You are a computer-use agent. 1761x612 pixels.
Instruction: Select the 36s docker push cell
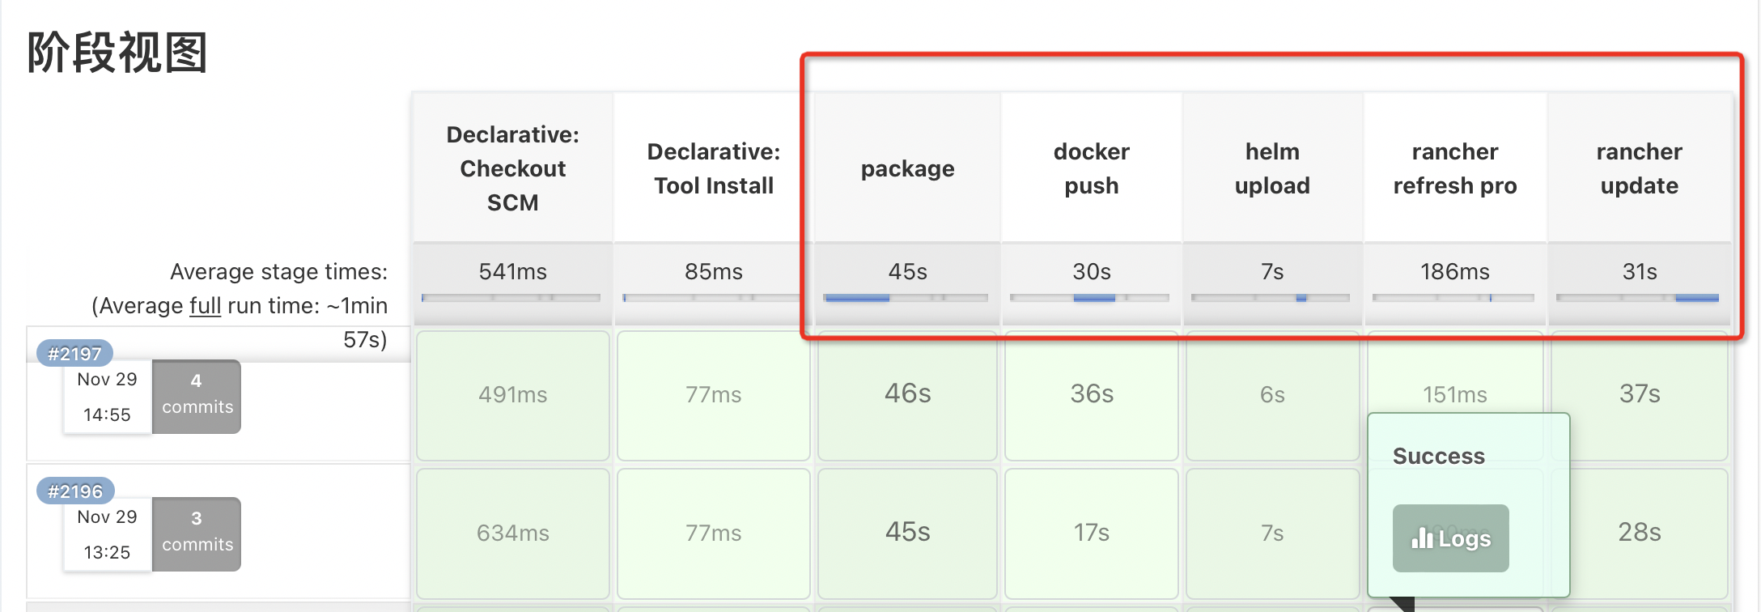(1091, 395)
